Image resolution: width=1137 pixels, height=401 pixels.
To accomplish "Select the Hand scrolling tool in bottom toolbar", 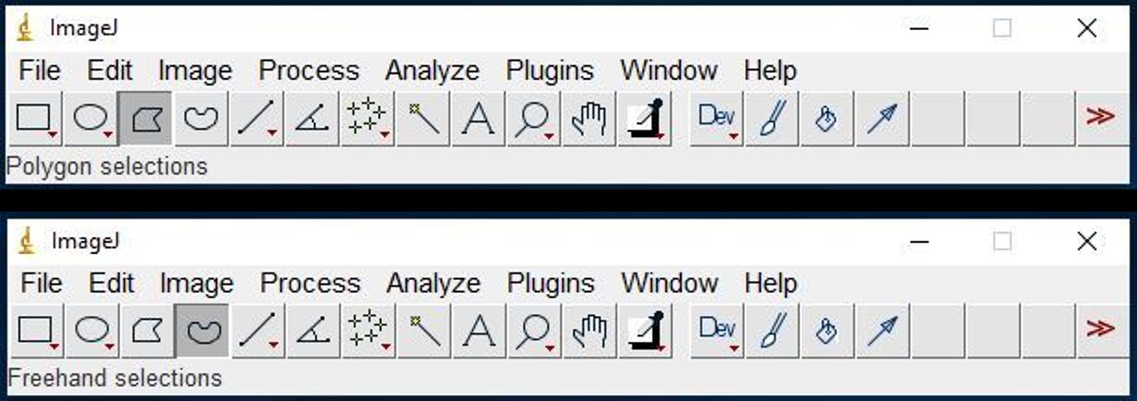I will pos(590,331).
